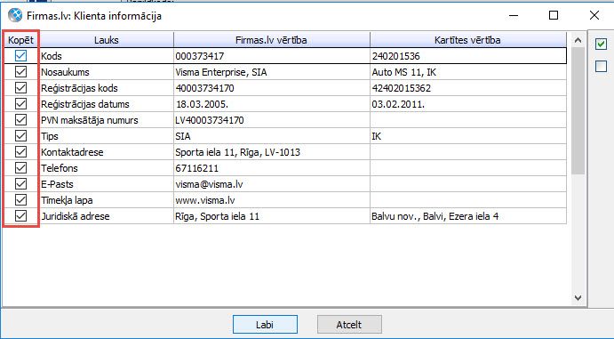Minimize the Klienta informācija window

(514, 15)
